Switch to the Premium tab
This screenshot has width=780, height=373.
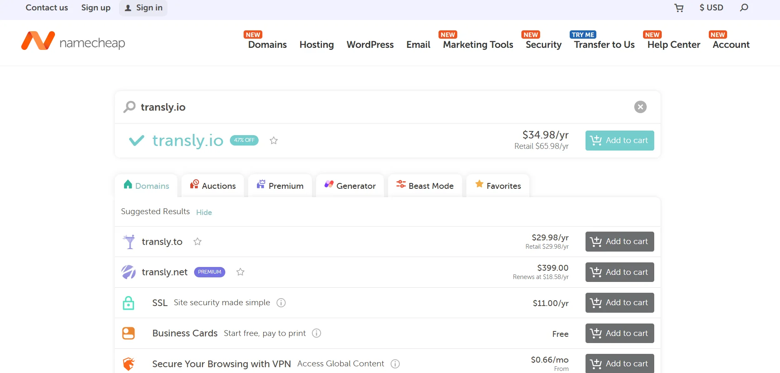tap(280, 185)
